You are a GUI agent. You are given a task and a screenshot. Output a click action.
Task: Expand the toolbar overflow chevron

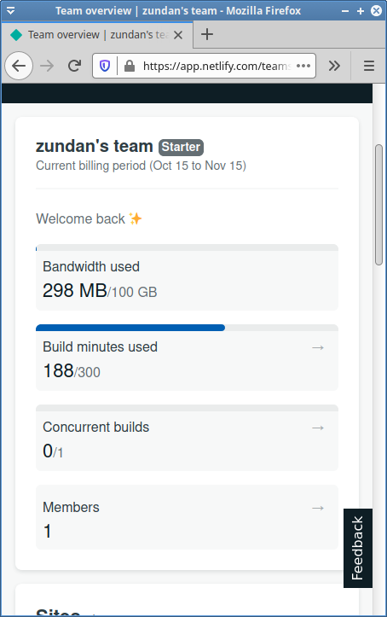pos(334,66)
